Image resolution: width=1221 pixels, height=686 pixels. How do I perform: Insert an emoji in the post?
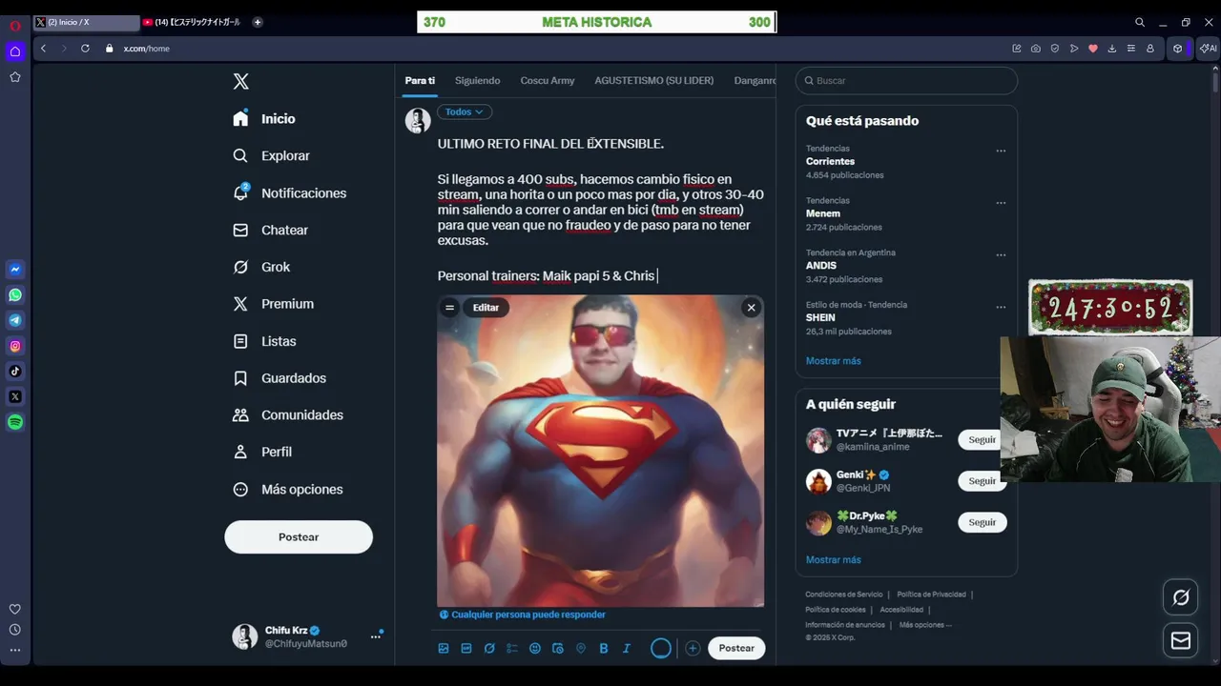coord(535,648)
